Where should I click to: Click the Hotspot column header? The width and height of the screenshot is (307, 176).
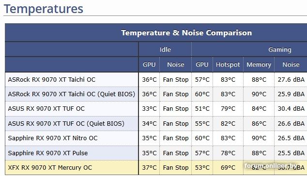(228, 64)
